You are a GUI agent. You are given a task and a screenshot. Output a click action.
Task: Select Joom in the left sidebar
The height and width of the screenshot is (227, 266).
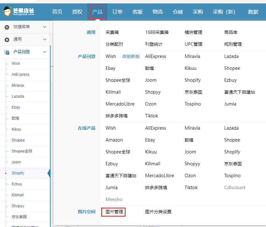coord(16,162)
